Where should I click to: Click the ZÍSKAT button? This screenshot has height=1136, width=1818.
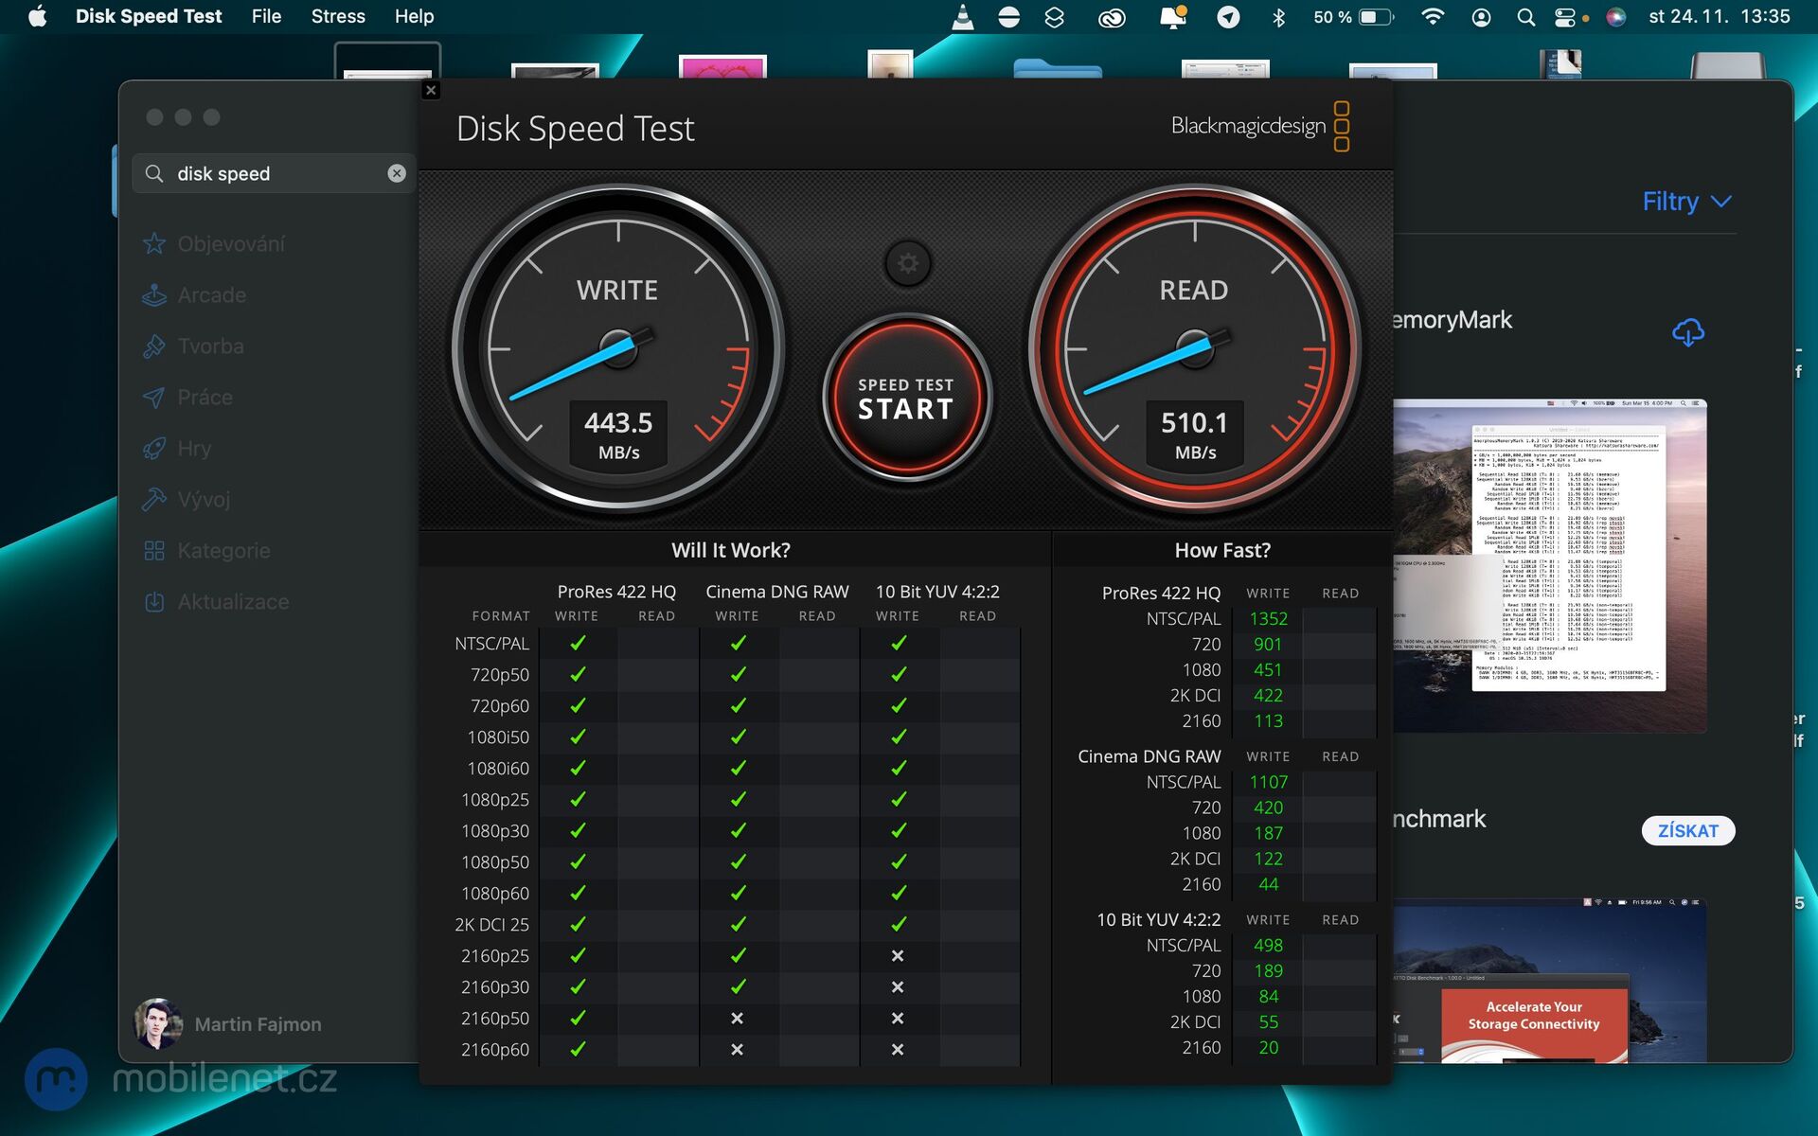[x=1688, y=830]
